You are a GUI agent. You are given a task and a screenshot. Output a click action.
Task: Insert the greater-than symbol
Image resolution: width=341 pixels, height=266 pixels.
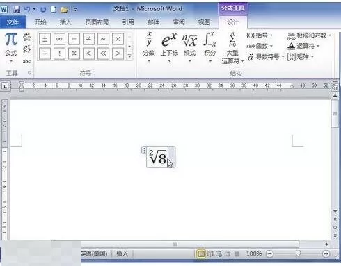click(118, 53)
